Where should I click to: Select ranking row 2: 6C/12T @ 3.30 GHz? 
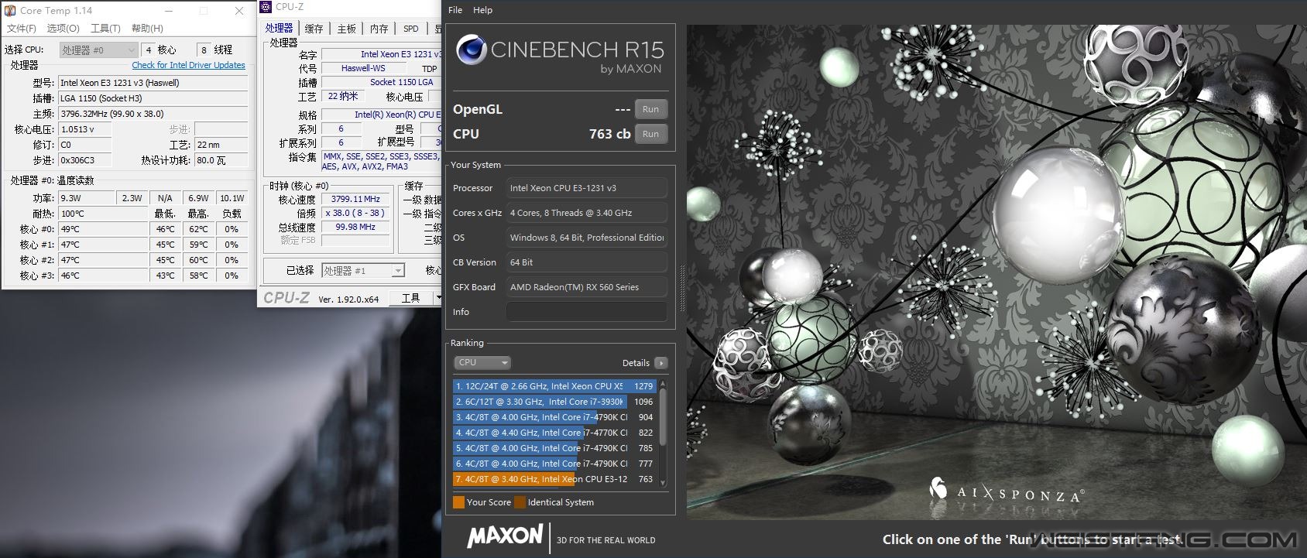click(x=555, y=402)
